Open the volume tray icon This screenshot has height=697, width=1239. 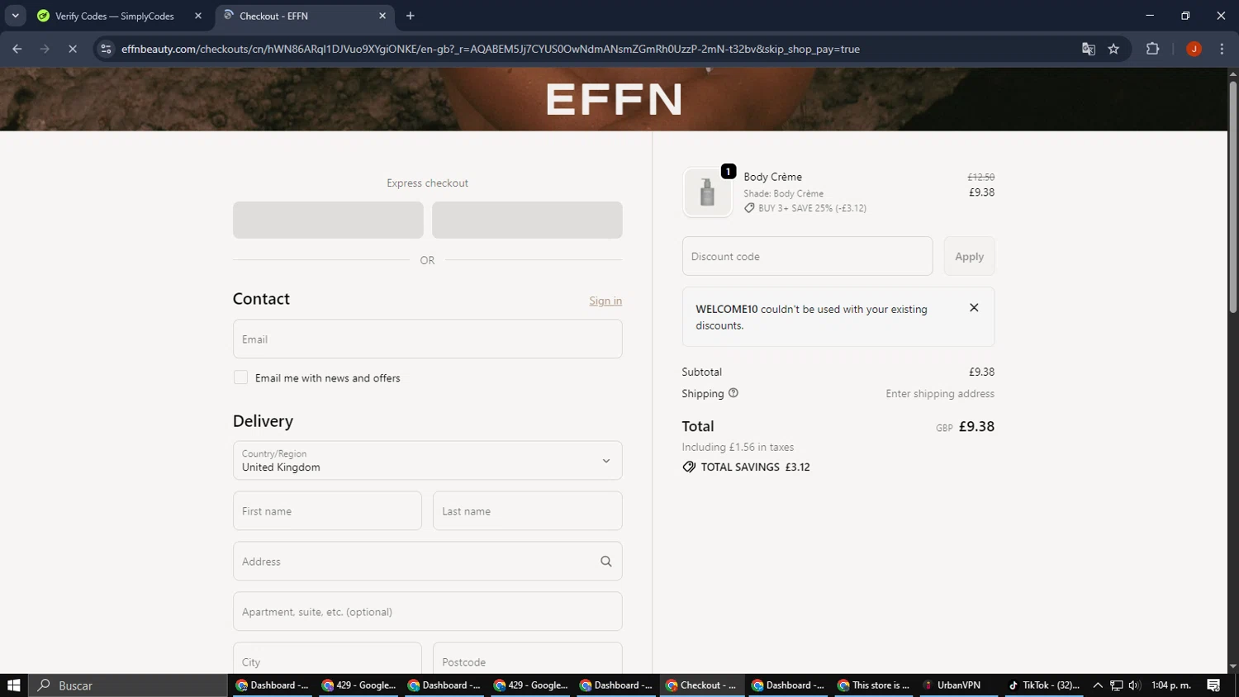(x=1134, y=685)
